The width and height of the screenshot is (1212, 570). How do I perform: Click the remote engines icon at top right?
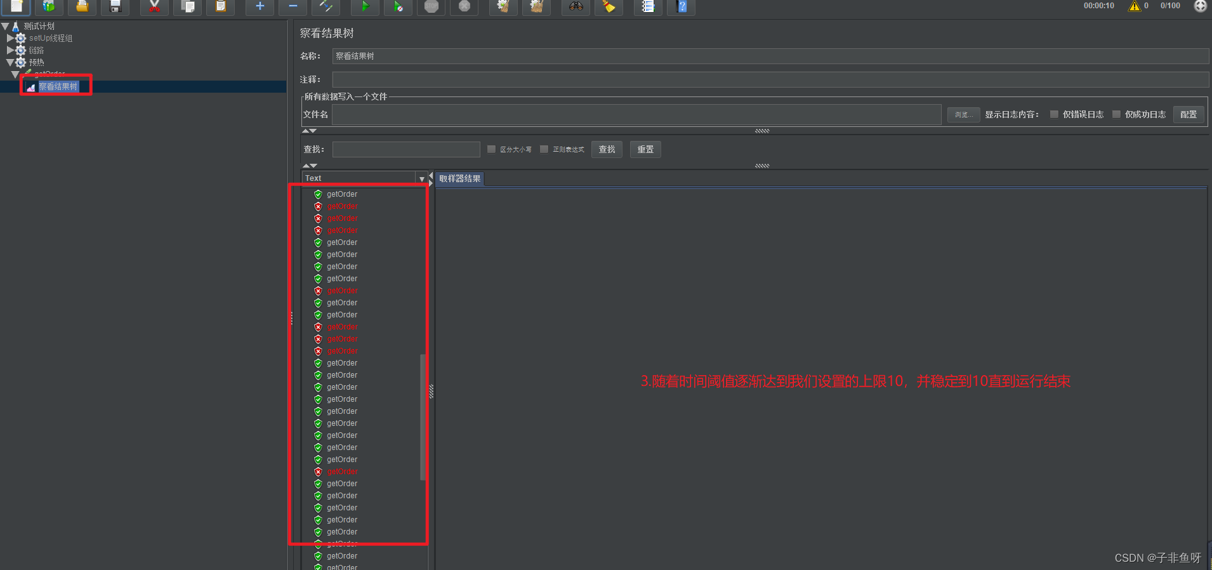pyautogui.click(x=1200, y=6)
